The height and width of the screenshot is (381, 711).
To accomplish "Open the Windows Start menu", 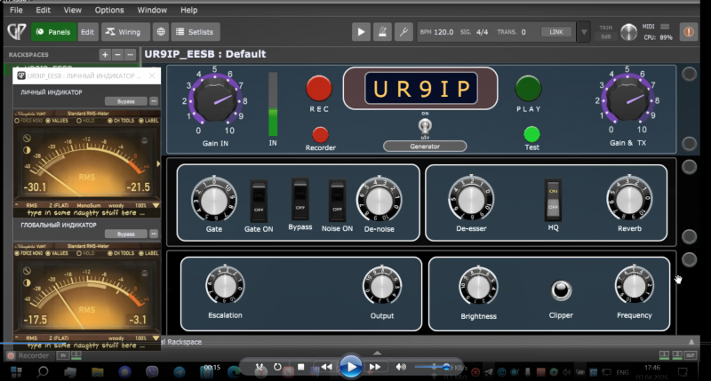I will [16, 372].
